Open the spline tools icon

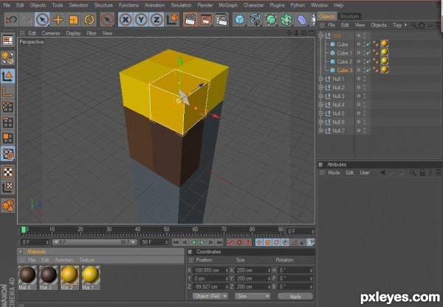(255, 20)
